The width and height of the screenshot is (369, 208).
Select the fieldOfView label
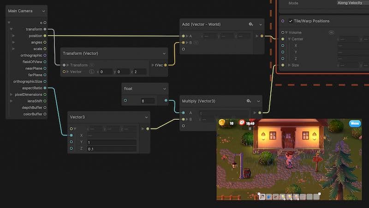coord(32,62)
